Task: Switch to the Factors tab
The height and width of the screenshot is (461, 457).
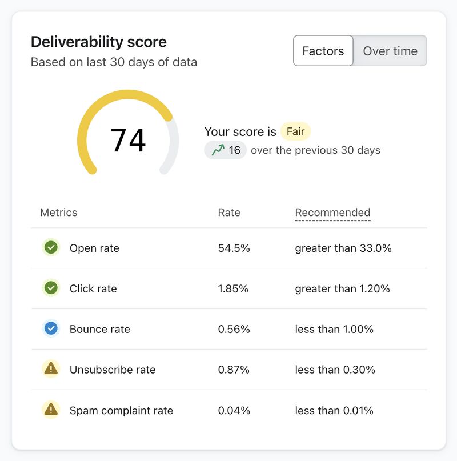Action: (323, 51)
